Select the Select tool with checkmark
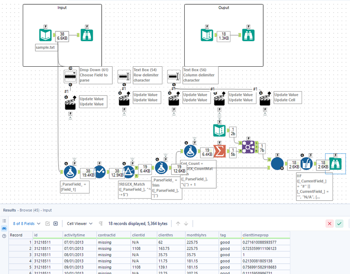 [x=99, y=172]
